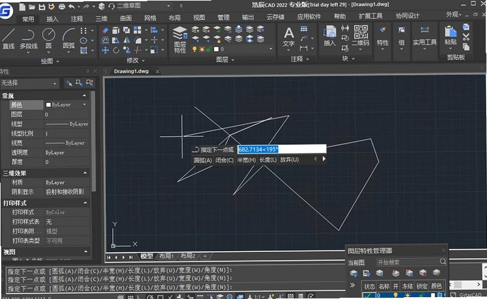This screenshot has width=487, height=299.
Task: Choose the 半宽(H) command option
Action: (x=247, y=160)
